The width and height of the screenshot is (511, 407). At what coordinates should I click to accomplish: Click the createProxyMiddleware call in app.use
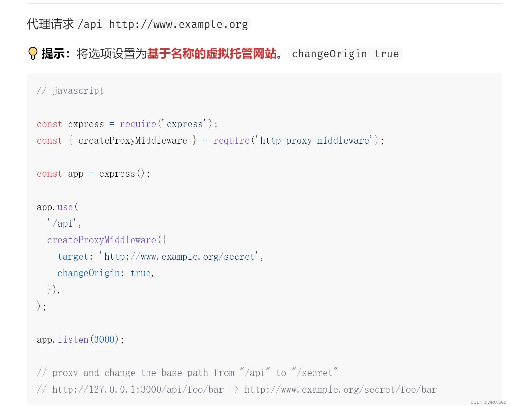click(107, 240)
